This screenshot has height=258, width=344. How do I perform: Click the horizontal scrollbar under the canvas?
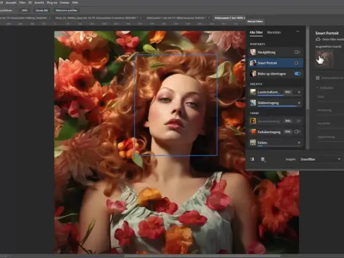coord(202,256)
